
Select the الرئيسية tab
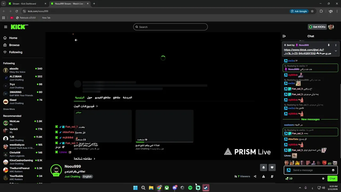(79, 98)
